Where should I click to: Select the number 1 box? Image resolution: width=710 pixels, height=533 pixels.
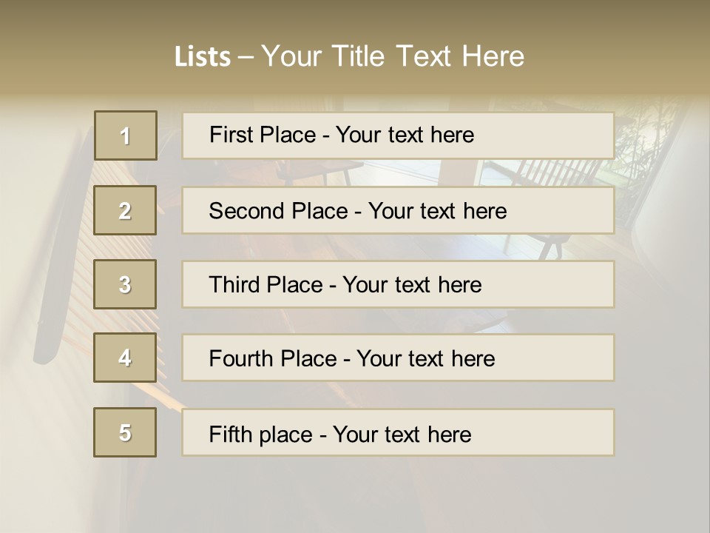pyautogui.click(x=125, y=135)
